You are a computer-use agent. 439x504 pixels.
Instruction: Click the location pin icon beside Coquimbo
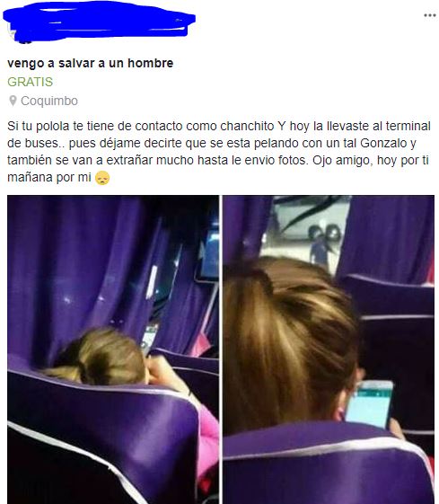click(13, 101)
